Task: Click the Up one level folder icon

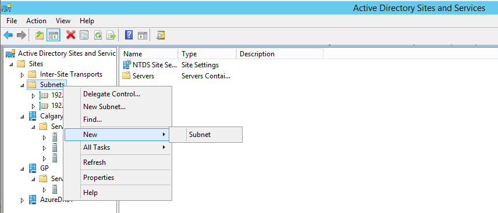Action: (x=40, y=35)
